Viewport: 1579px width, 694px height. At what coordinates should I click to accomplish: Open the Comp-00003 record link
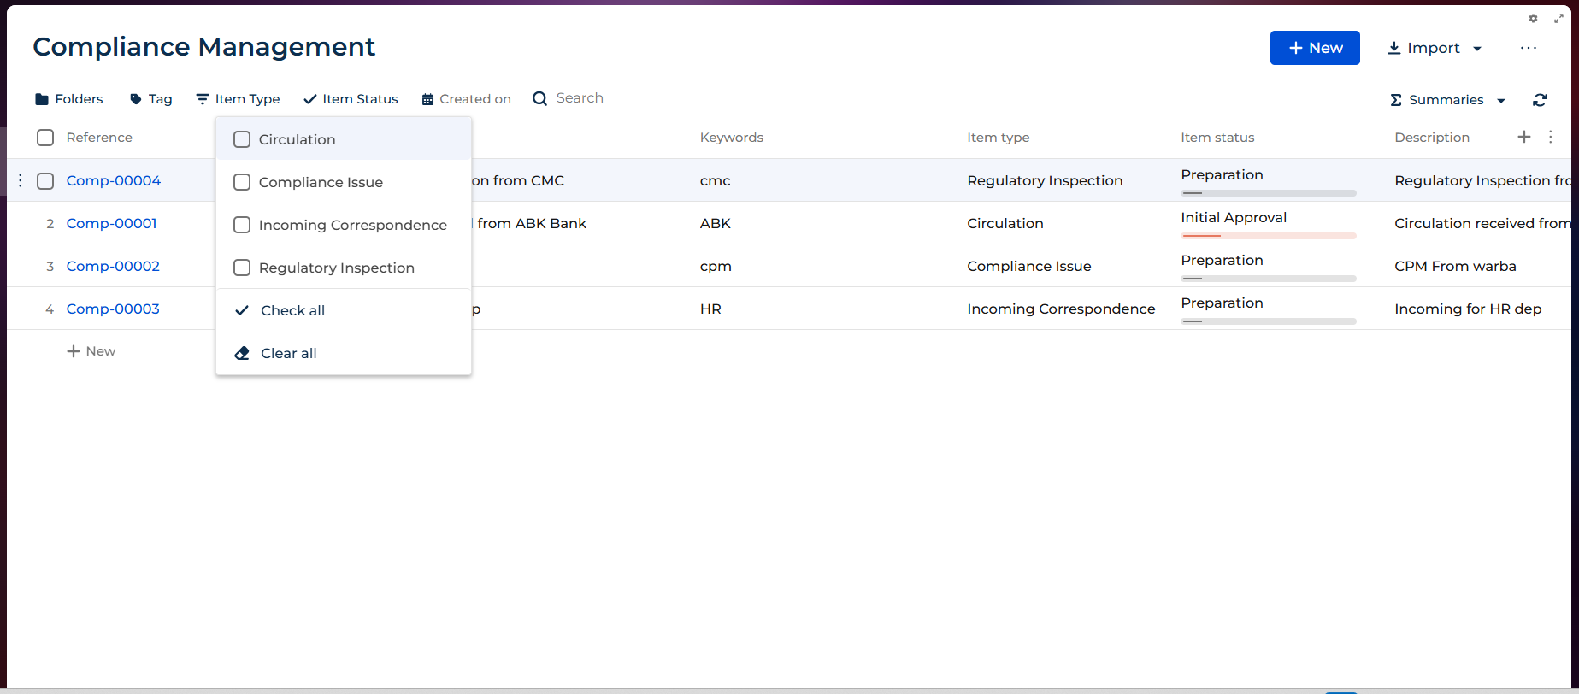pyautogui.click(x=113, y=309)
